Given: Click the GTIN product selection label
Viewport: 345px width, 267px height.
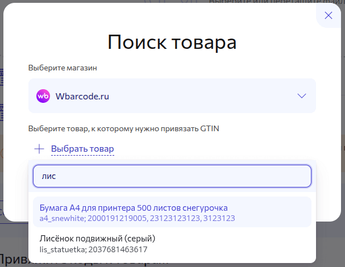Looking at the screenshot, I should [123, 129].
